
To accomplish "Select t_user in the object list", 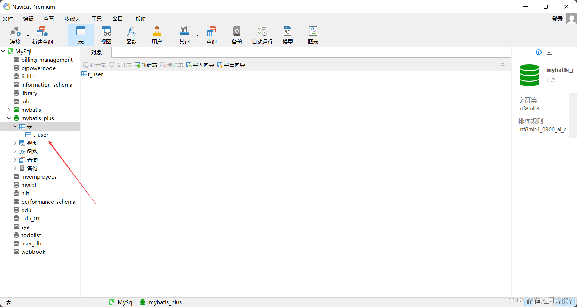I will pos(92,74).
